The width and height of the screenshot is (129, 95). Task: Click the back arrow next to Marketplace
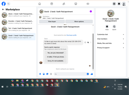pos(3,9)
